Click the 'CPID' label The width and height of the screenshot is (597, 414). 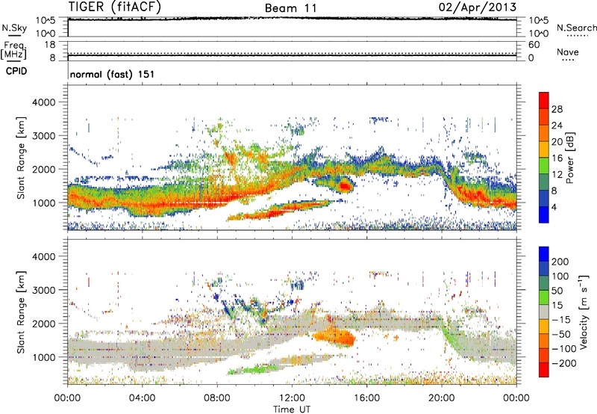[16, 71]
